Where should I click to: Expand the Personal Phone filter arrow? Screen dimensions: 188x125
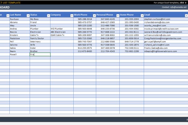[118, 15]
